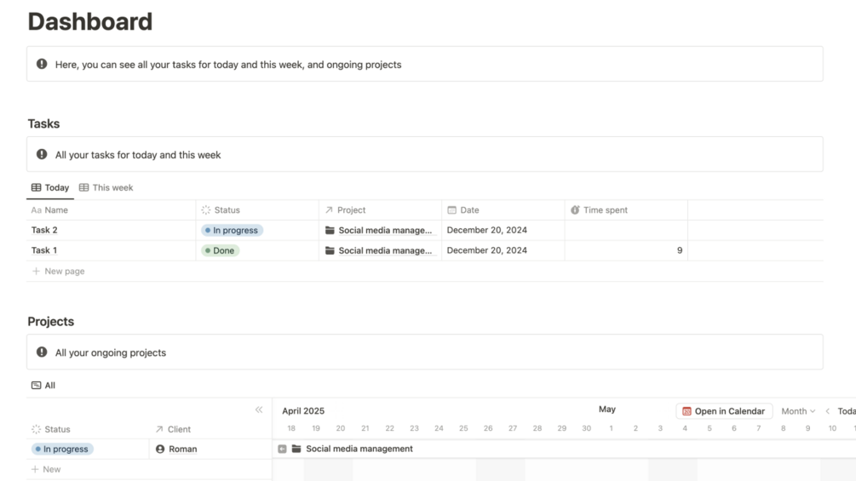Viewport: 856px width, 481px height.
Task: Click the Open in Calendar button
Action: click(724, 411)
